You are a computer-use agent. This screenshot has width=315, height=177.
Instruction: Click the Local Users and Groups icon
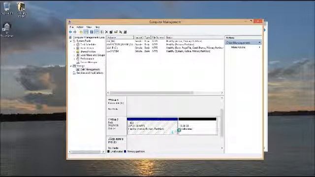[x=78, y=55]
